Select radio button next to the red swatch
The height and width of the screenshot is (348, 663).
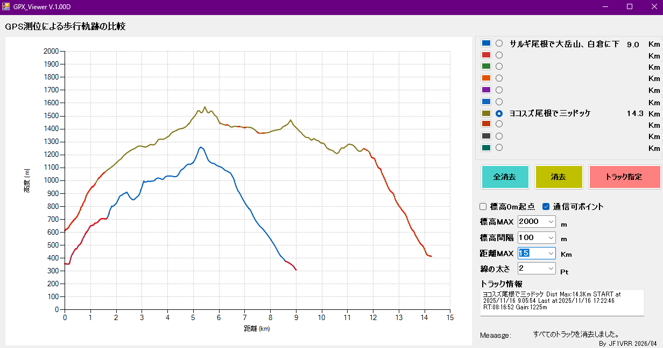(x=499, y=55)
